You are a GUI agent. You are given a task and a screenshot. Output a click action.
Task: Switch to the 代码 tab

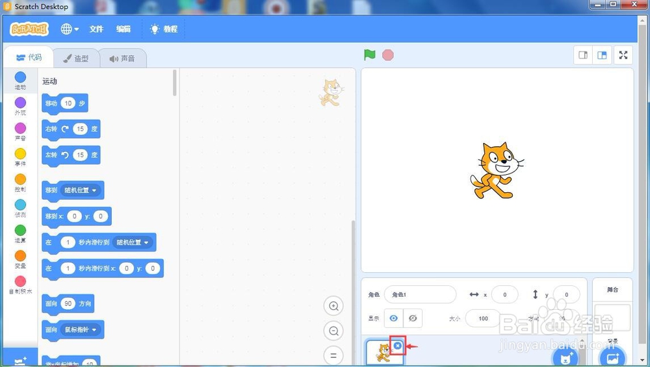29,57
